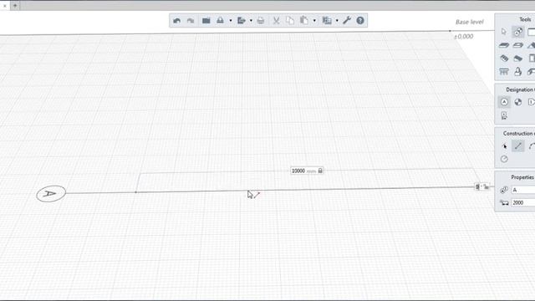Open settings with the wrench icon
Image resolution: width=535 pixels, height=301 pixels.
point(347,20)
